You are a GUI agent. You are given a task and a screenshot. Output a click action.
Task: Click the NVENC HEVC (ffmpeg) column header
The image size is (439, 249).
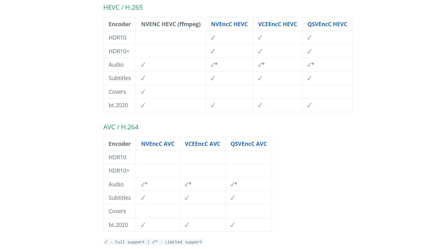pos(171,24)
